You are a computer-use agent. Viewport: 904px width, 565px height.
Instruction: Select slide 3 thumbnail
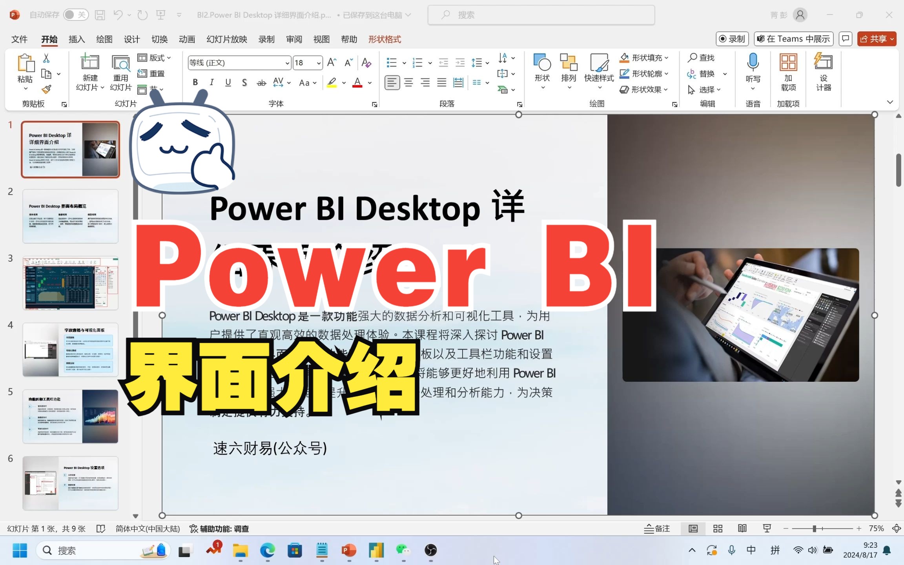pos(70,283)
